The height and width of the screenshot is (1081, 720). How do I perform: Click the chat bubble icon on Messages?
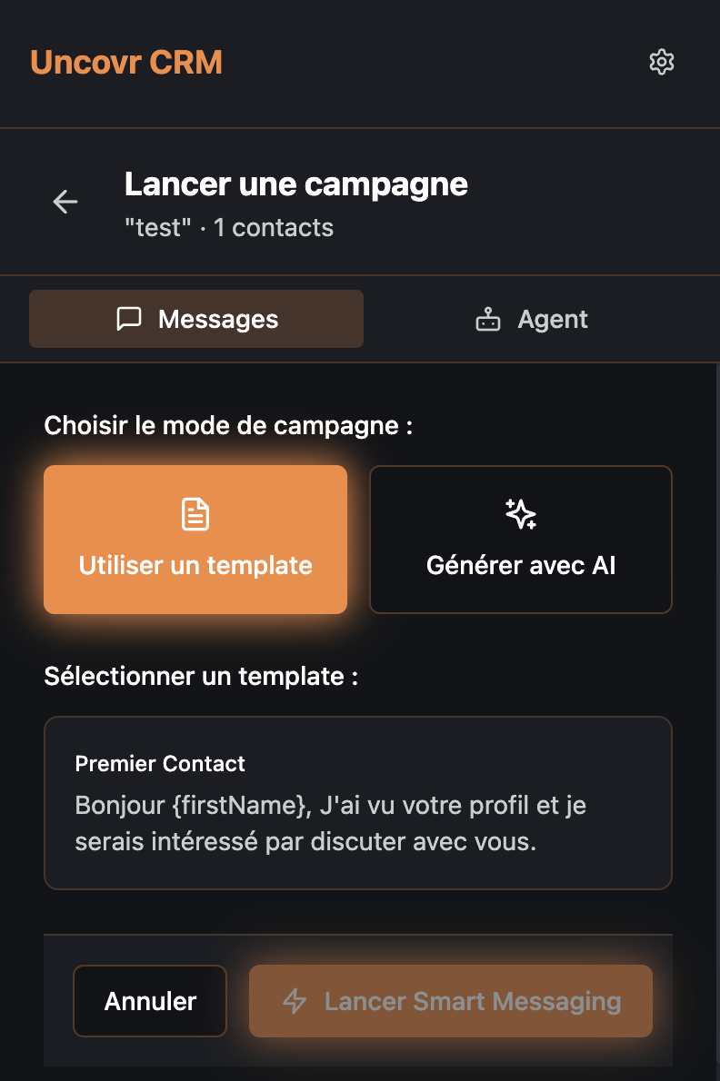pyautogui.click(x=130, y=320)
